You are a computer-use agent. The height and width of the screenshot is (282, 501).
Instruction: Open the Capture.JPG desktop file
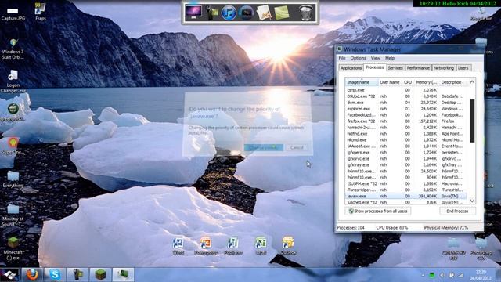coord(13,14)
